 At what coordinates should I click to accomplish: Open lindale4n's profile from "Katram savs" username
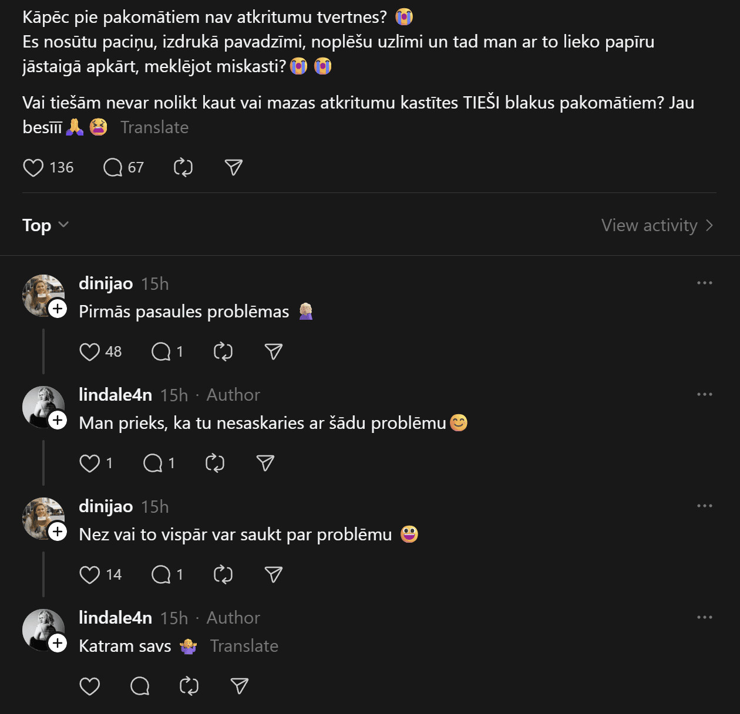pos(115,618)
